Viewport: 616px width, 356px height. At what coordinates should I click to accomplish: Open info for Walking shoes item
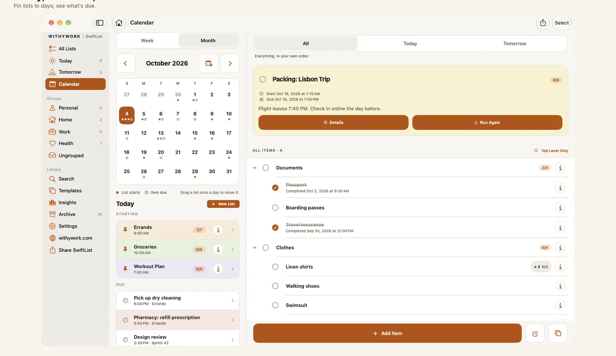560,286
